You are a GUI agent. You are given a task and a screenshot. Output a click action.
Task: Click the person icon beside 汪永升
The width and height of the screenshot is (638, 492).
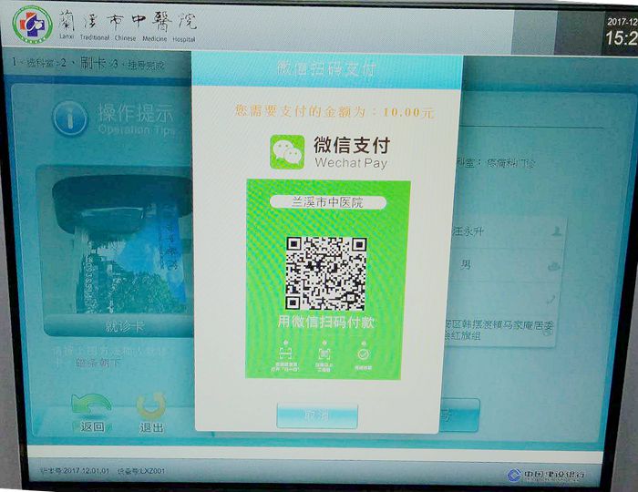click(x=557, y=231)
